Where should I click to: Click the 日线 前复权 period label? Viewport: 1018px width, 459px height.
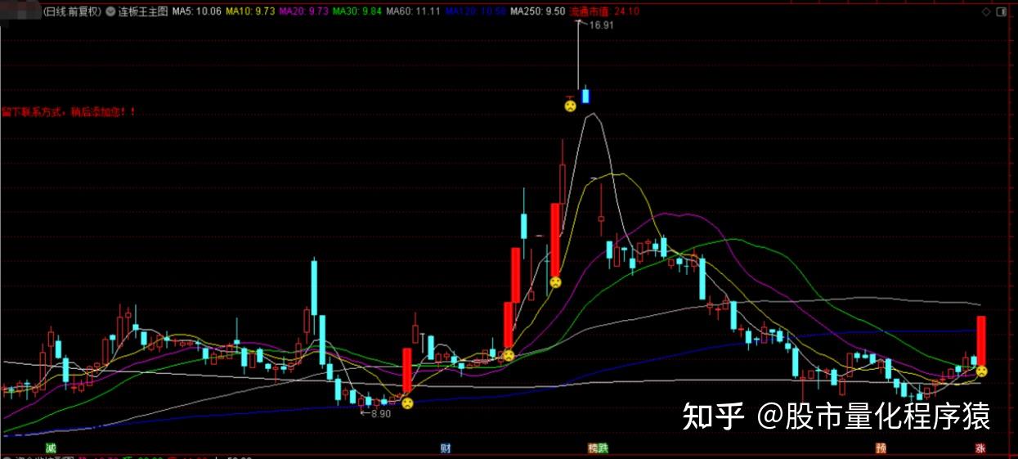(x=73, y=12)
